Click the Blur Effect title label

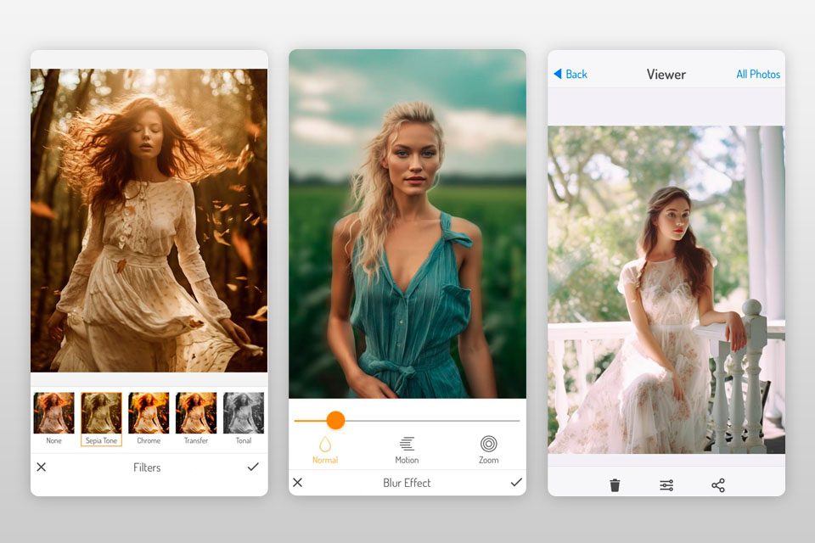tap(407, 484)
